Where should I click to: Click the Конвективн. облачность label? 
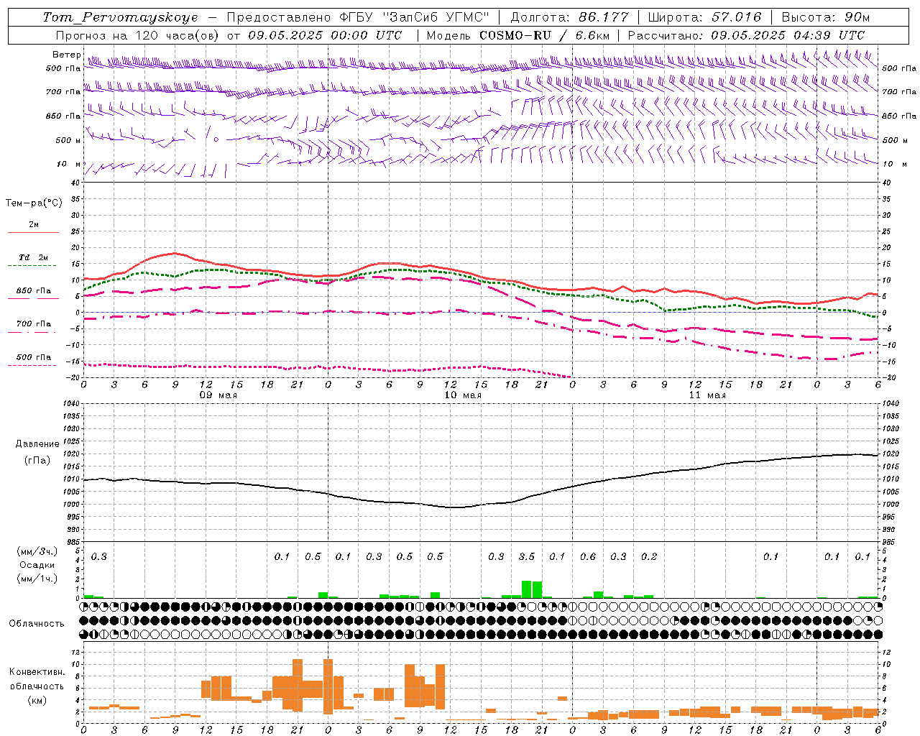(x=37, y=679)
